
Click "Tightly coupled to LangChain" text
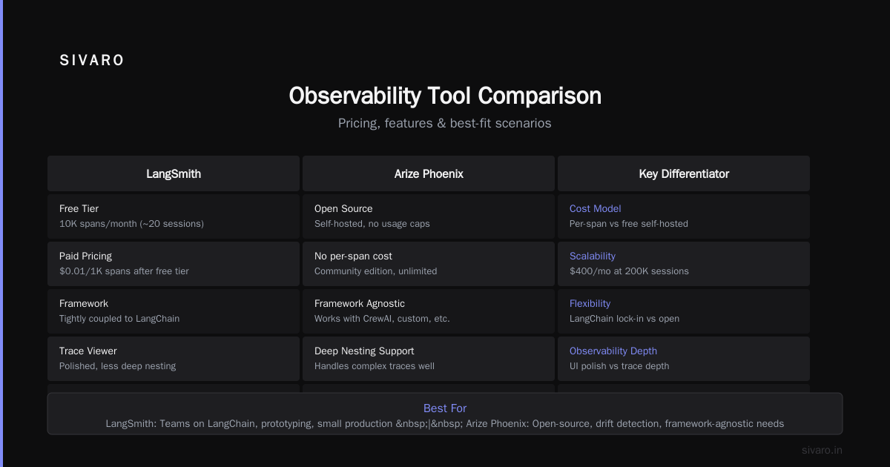[119, 319]
